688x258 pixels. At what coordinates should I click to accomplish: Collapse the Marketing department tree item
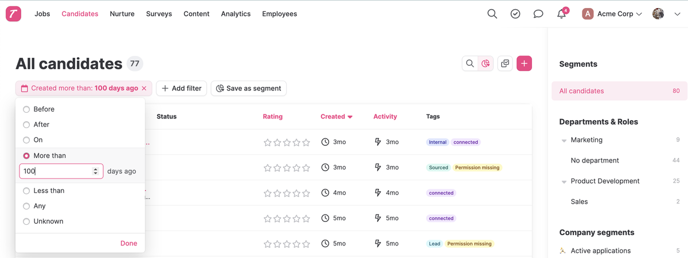pos(564,140)
